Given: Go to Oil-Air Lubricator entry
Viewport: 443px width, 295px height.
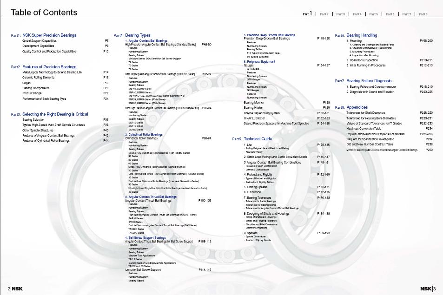Looking at the screenshot, I should click(254, 118).
